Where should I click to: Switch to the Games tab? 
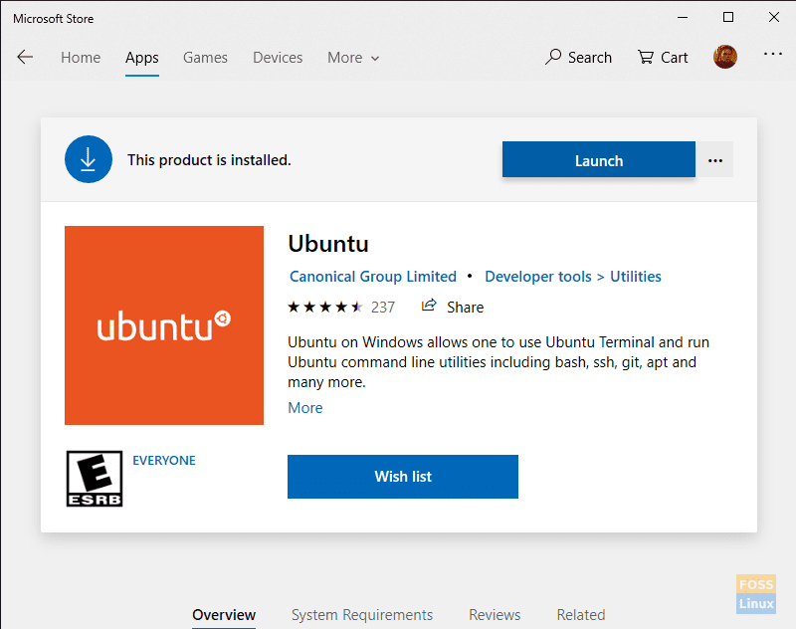205,58
